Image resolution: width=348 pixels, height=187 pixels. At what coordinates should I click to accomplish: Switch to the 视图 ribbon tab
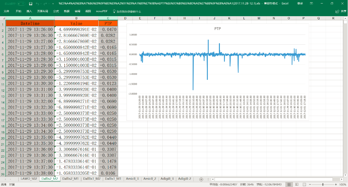(88, 11)
